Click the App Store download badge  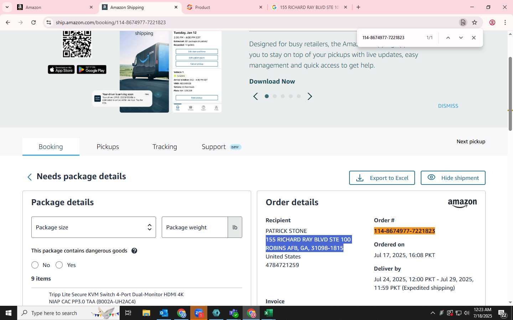61,70
